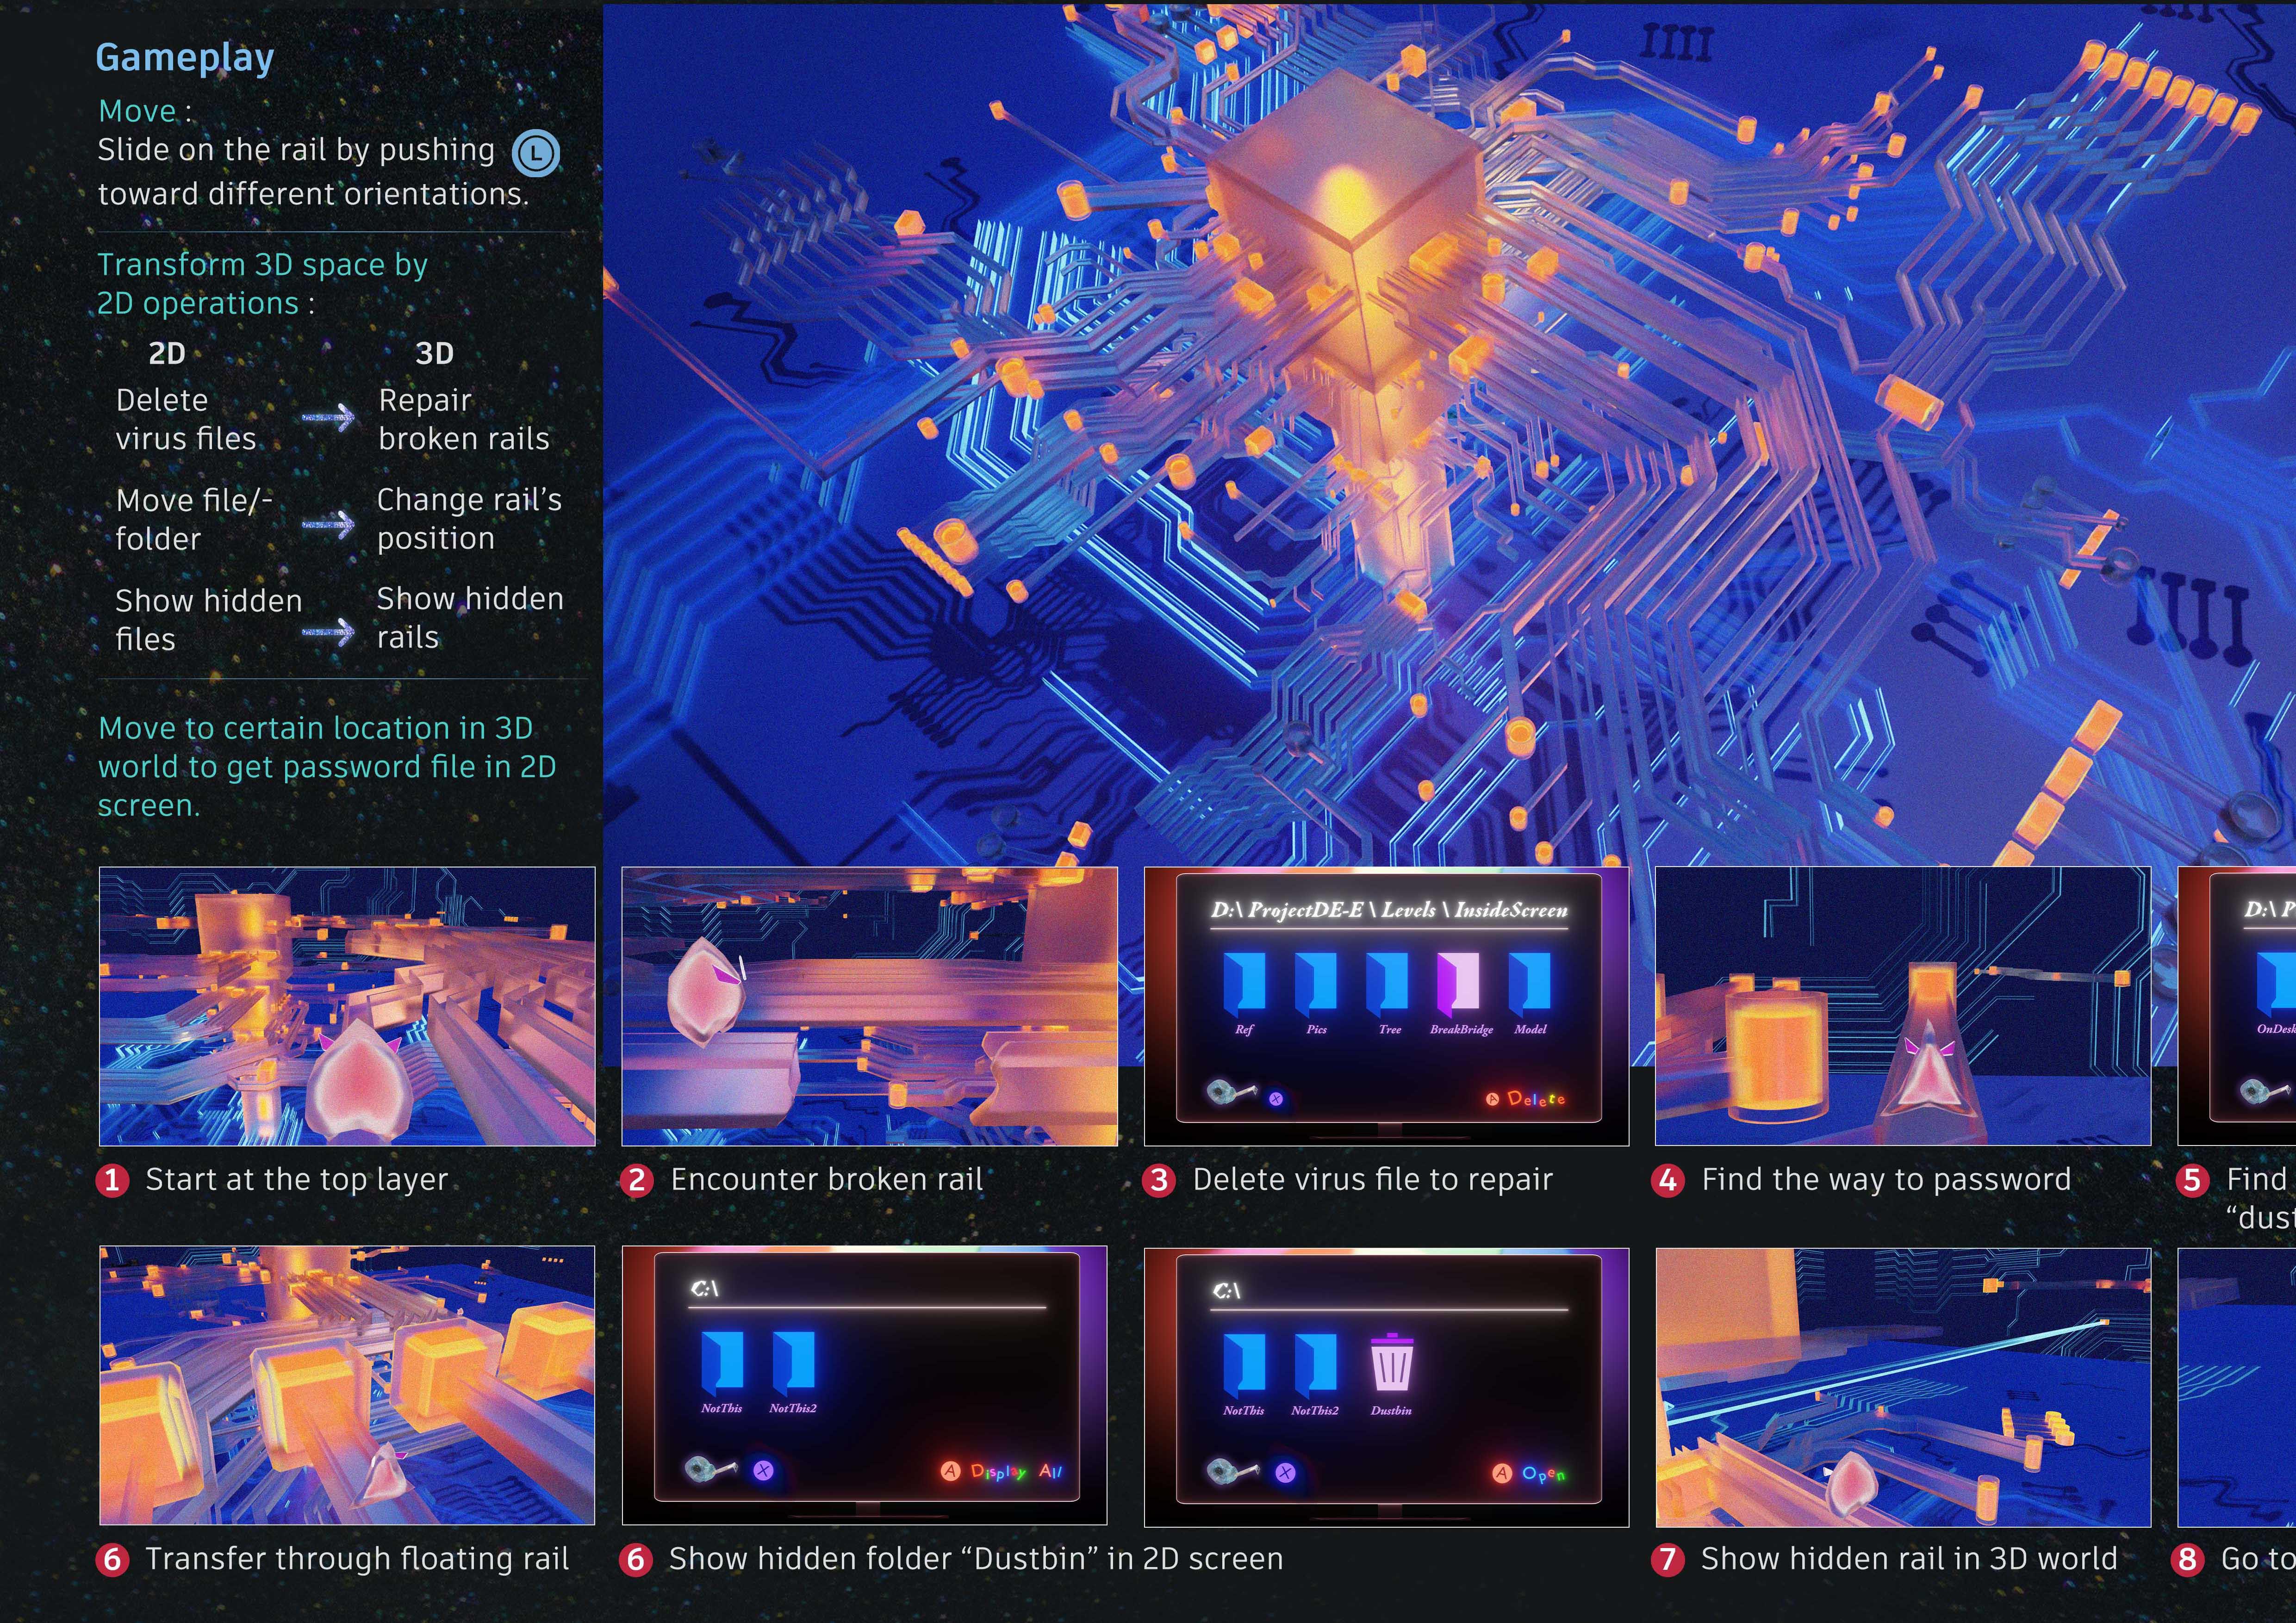This screenshot has height=1623, width=2296.
Task: Select the purple BreakBridge virus folder
Action: point(1458,984)
